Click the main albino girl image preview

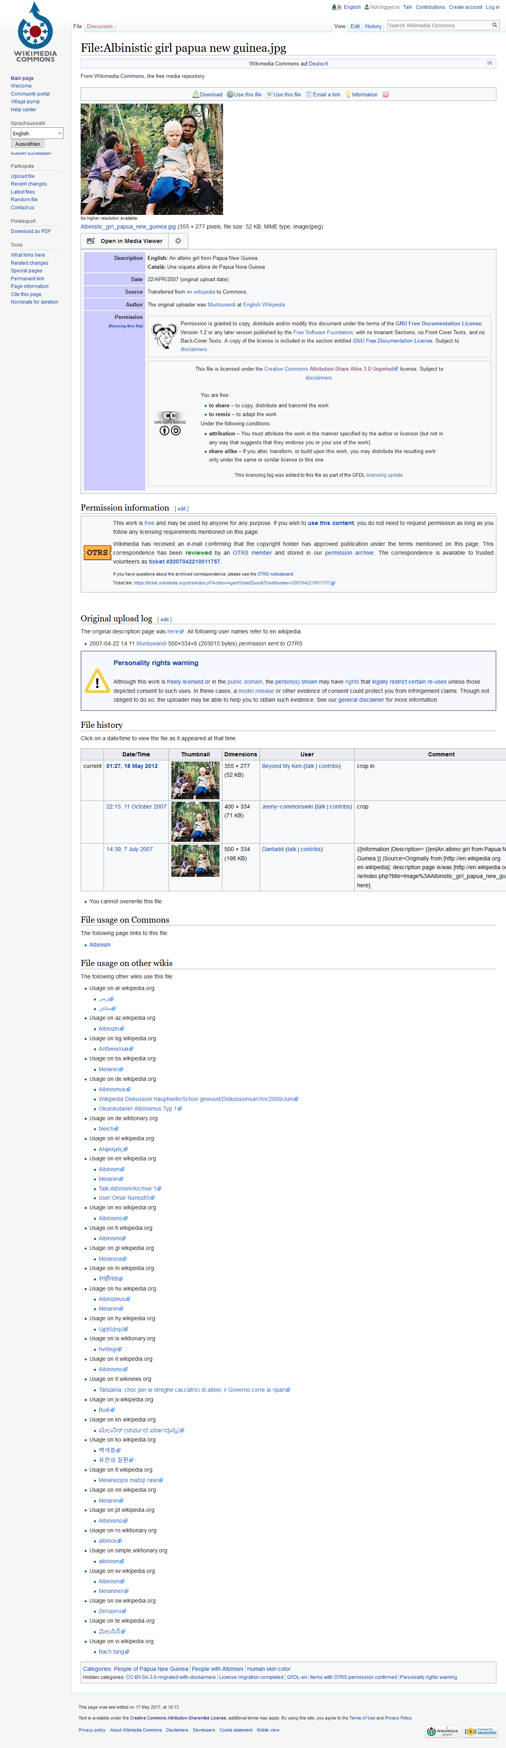pos(152,159)
